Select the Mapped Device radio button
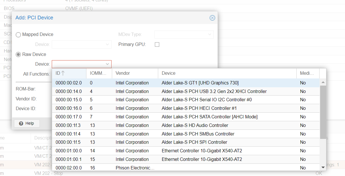The image size is (345, 176). [x=18, y=35]
